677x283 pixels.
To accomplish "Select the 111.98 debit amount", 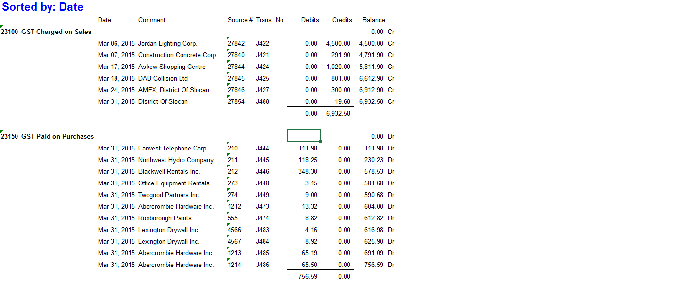I will [x=308, y=148].
